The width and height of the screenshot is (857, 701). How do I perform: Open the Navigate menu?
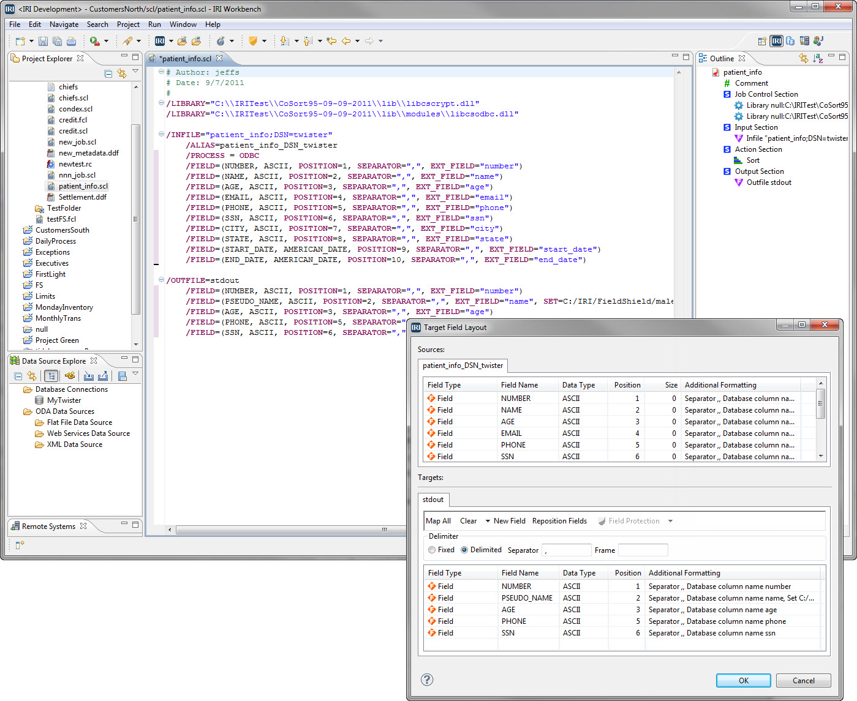(x=64, y=24)
